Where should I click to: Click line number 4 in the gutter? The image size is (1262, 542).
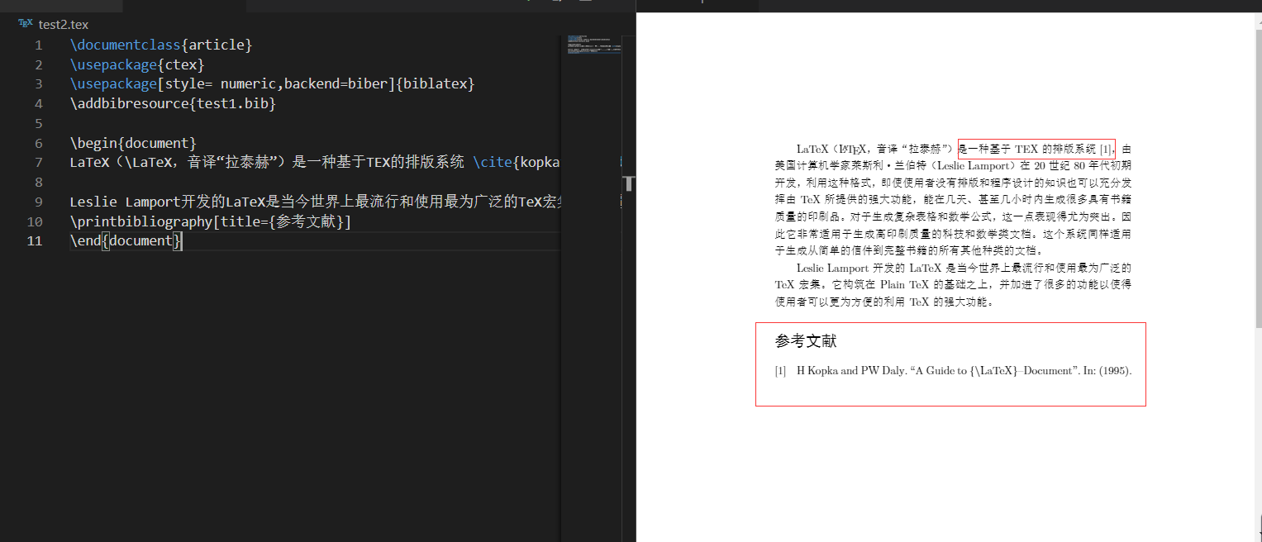click(x=38, y=103)
